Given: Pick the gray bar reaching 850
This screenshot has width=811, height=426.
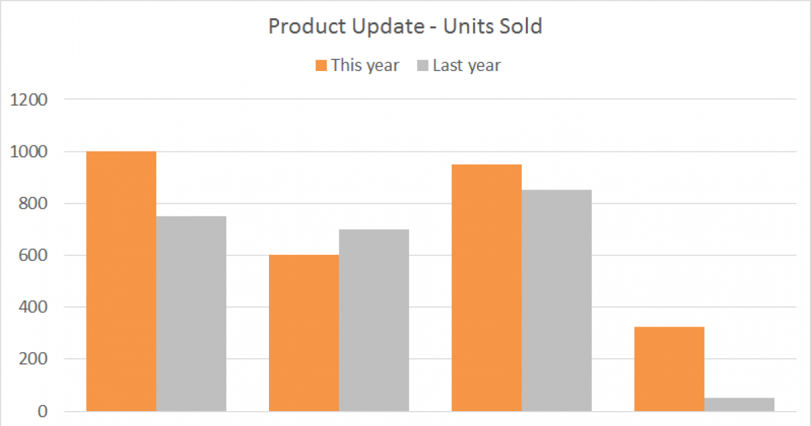Looking at the screenshot, I should pos(556,300).
